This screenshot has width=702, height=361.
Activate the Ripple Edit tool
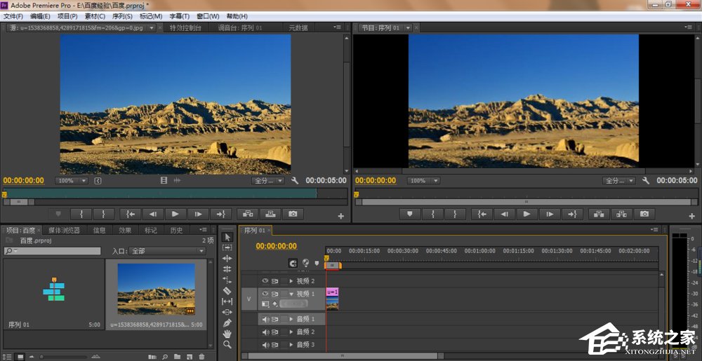click(x=227, y=259)
